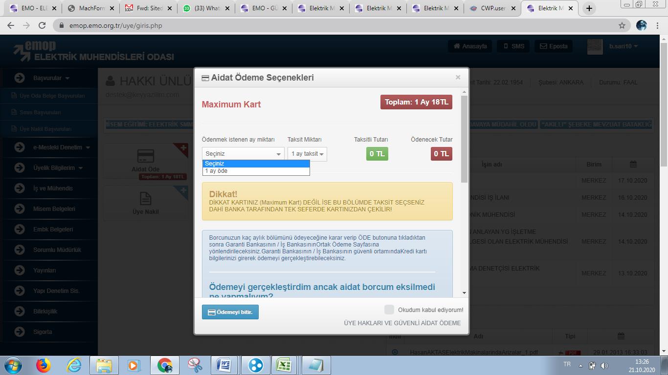This screenshot has width=668, height=375.
Task: Expand the Üyelik Bilgilerim sidebar section
Action: tap(58, 167)
